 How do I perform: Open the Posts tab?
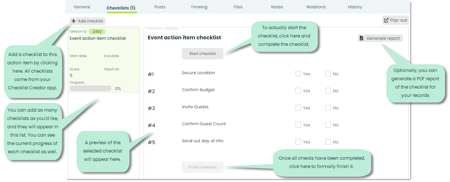click(160, 7)
